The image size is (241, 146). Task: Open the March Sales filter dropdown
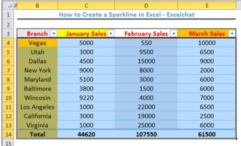tap(232, 34)
